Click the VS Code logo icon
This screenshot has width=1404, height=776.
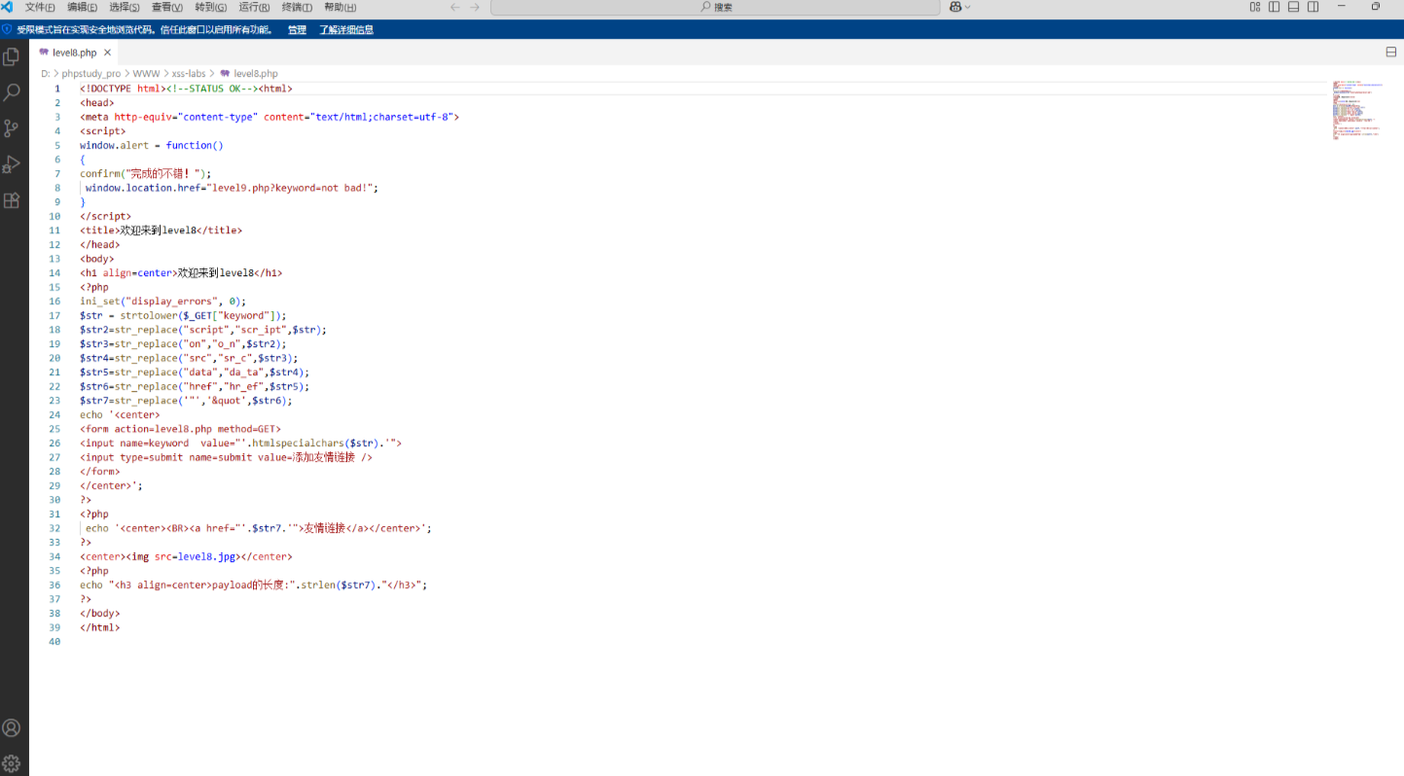(x=7, y=7)
